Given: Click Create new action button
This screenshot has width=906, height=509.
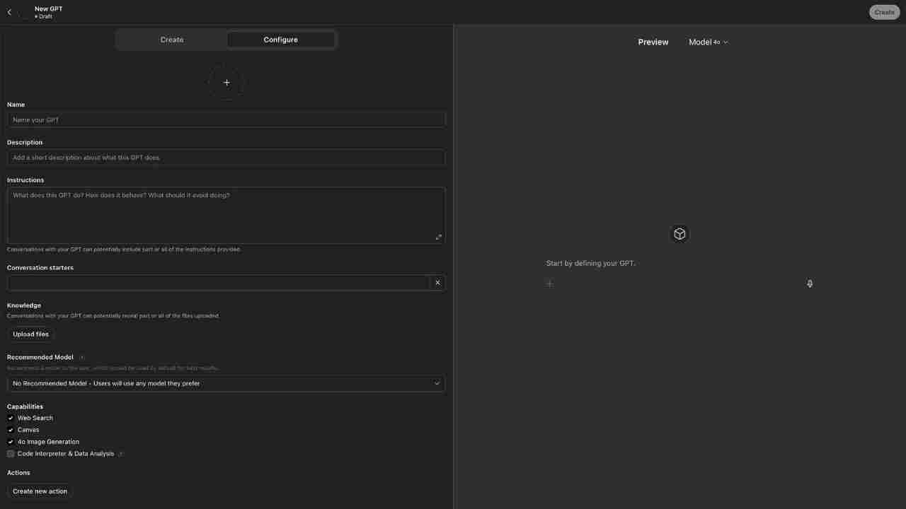Looking at the screenshot, I should click(40, 491).
